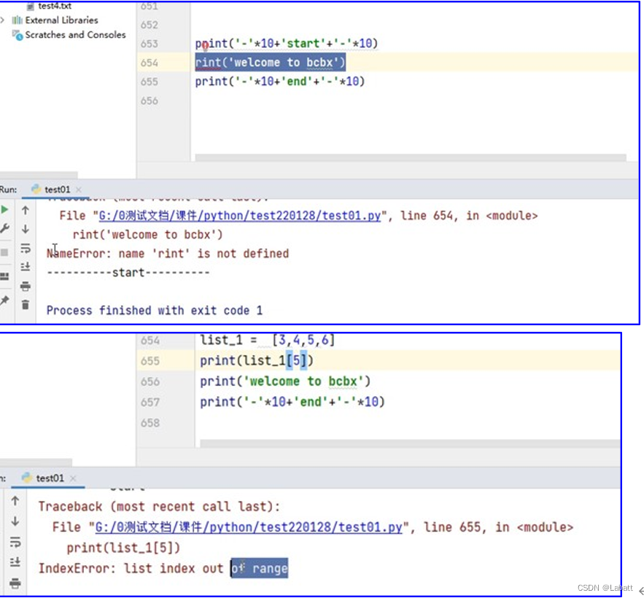Click line number 654 in upper editor gutter
Viewport: 644px width, 598px height.
click(149, 63)
